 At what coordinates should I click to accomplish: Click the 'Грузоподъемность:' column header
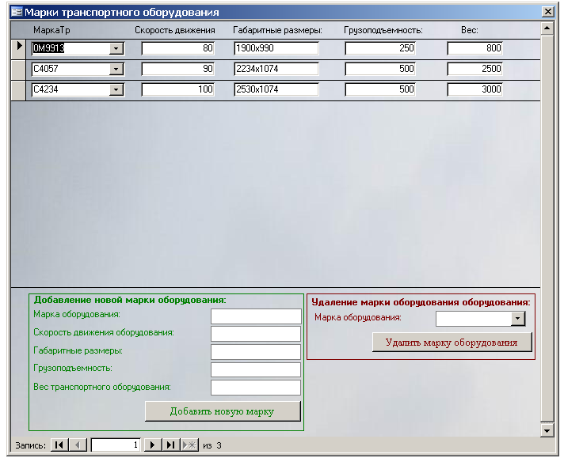click(x=383, y=30)
